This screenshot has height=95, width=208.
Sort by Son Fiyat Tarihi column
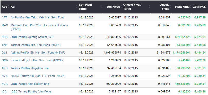90,7
